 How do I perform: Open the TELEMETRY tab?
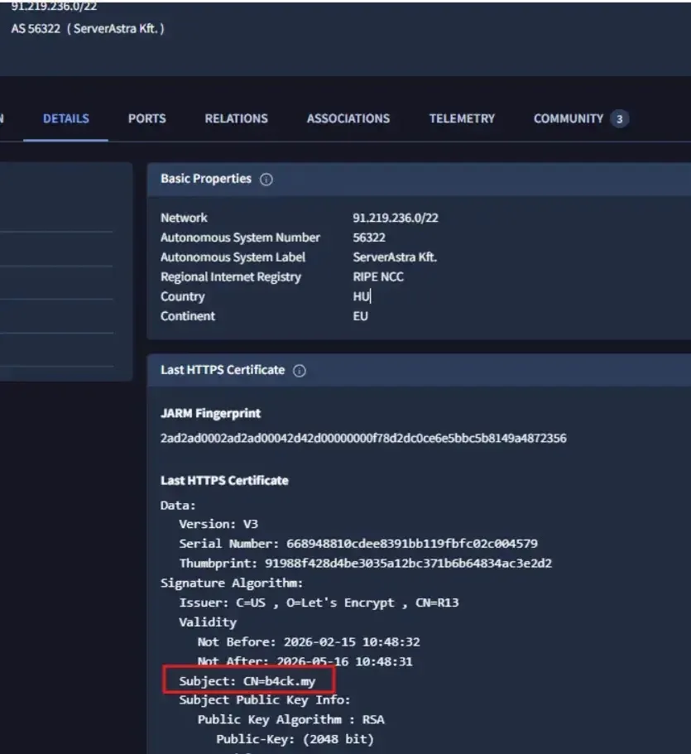click(x=462, y=119)
